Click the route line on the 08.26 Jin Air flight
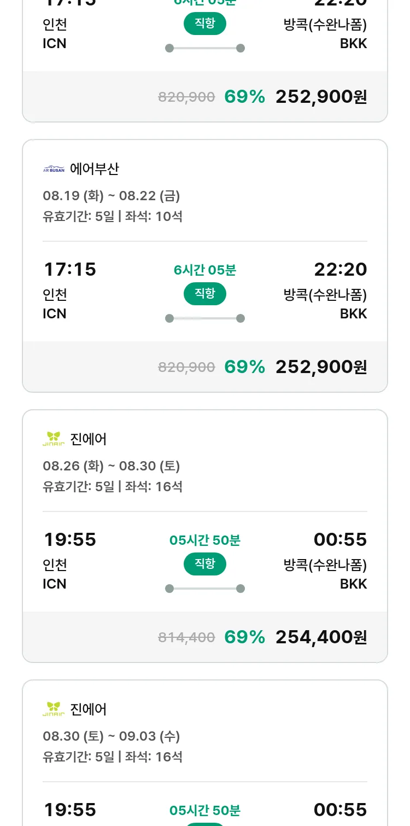This screenshot has height=826, width=410. (x=205, y=589)
